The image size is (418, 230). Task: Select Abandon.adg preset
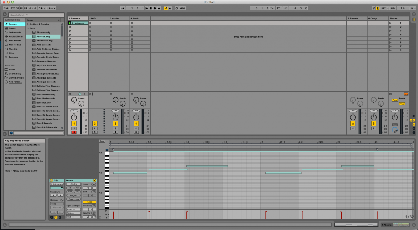43,32
